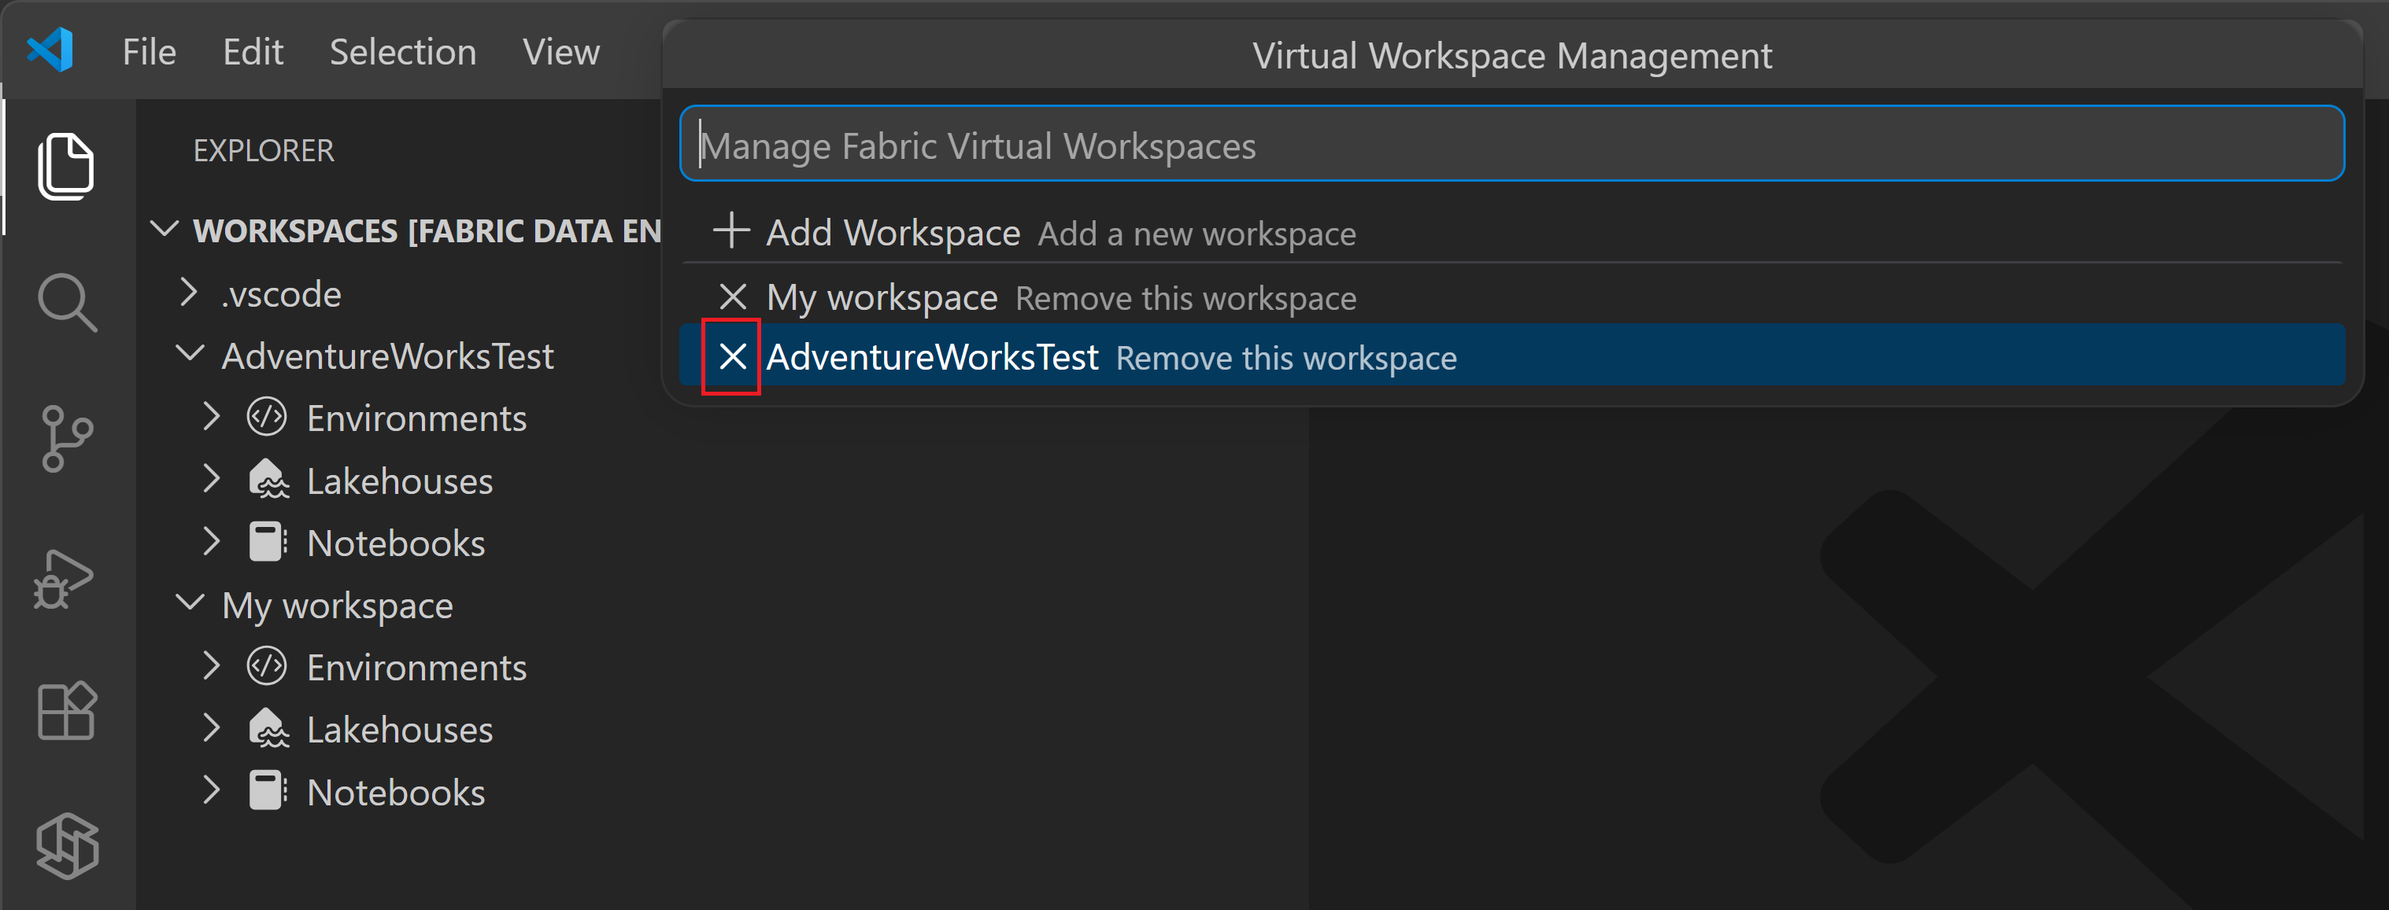Open the Fabric Data Engineering icon
This screenshot has height=910, width=2389.
pyautogui.click(x=67, y=846)
